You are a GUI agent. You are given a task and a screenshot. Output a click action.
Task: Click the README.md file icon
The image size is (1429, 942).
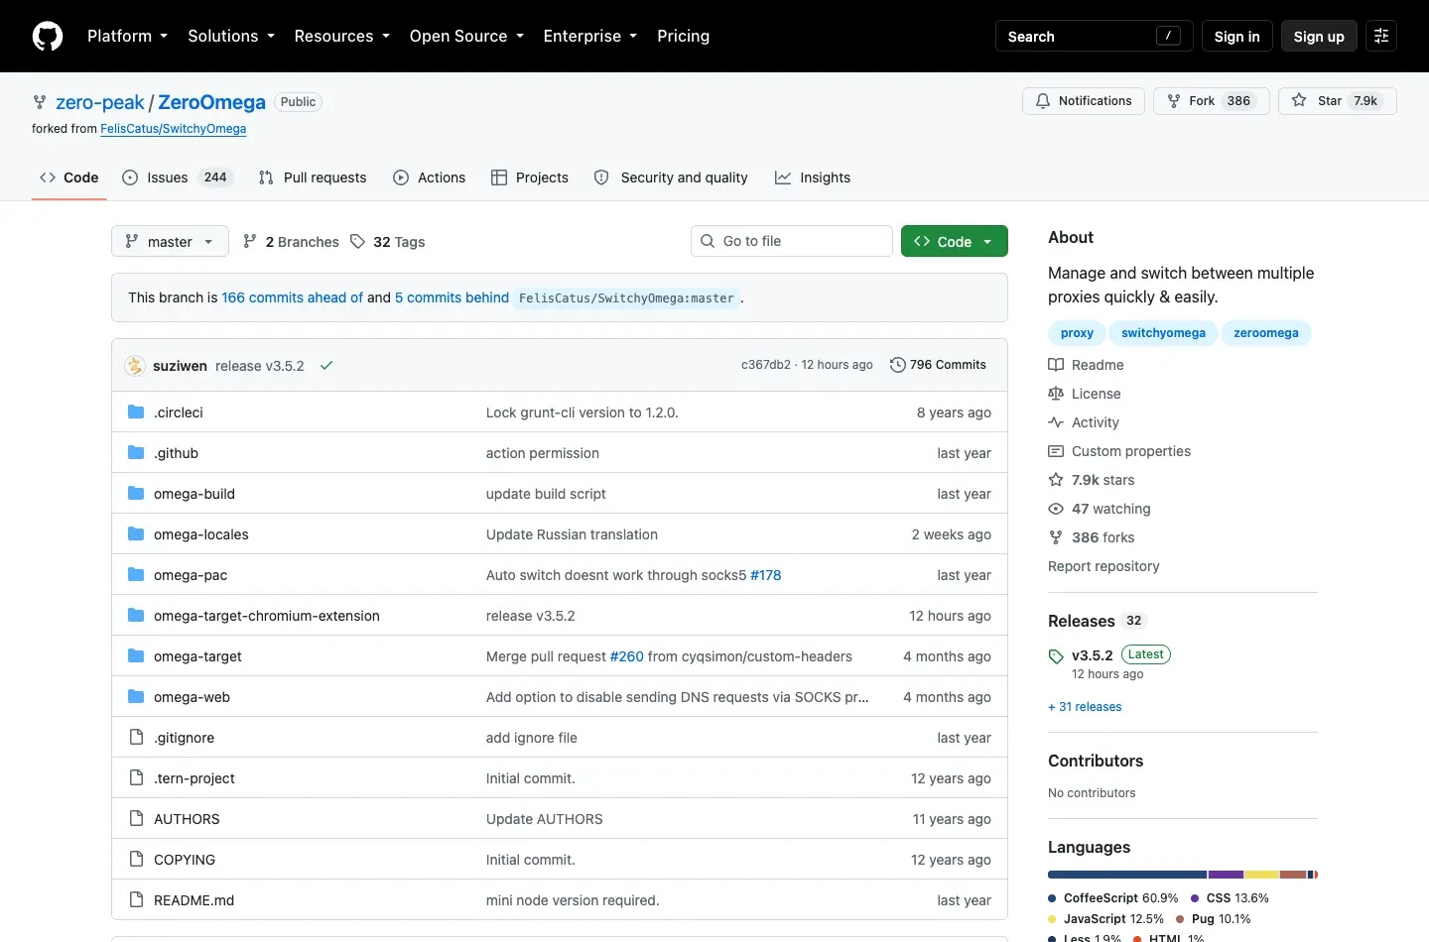pos(136,900)
